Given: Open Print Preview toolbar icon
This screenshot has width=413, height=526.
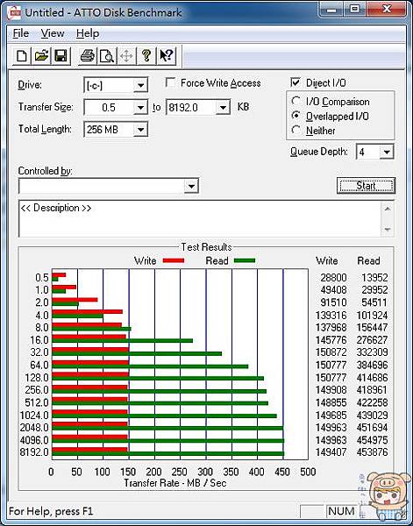Looking at the screenshot, I should (107, 56).
